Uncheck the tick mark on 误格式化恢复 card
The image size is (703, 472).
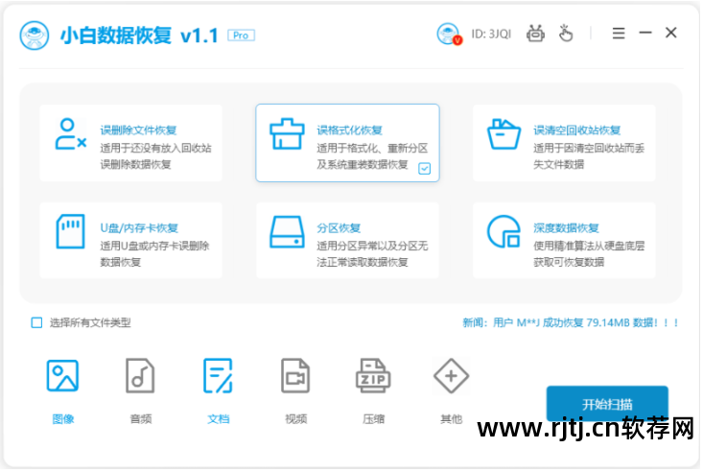click(424, 169)
